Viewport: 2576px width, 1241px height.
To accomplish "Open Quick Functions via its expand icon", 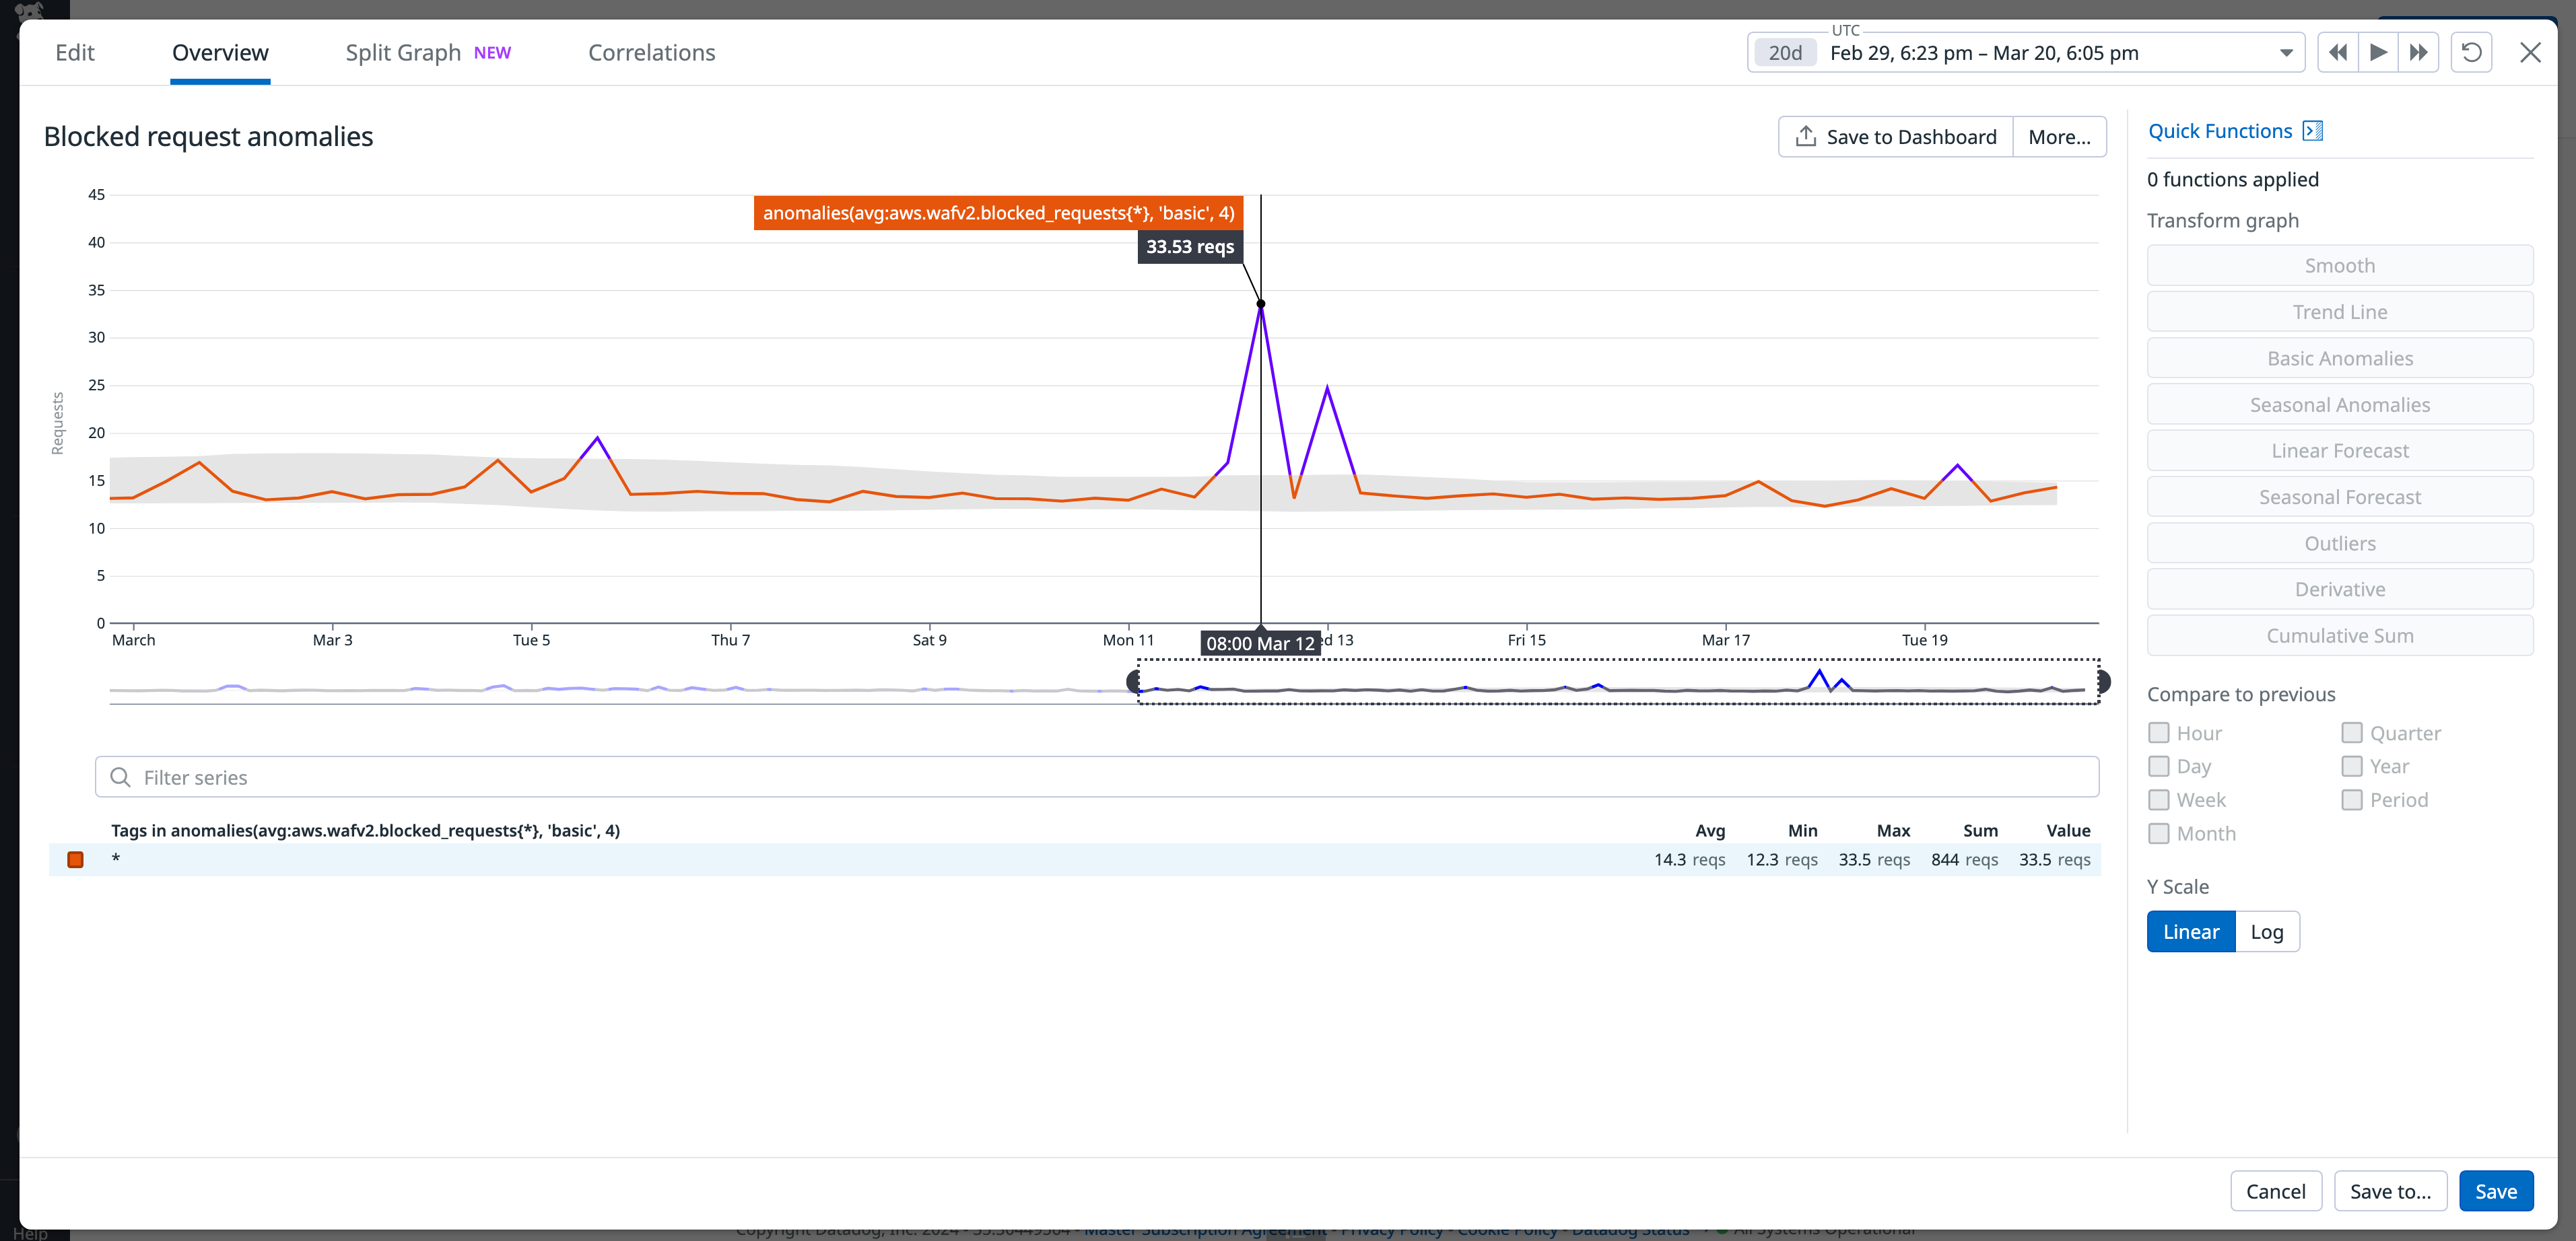I will pyautogui.click(x=2312, y=130).
